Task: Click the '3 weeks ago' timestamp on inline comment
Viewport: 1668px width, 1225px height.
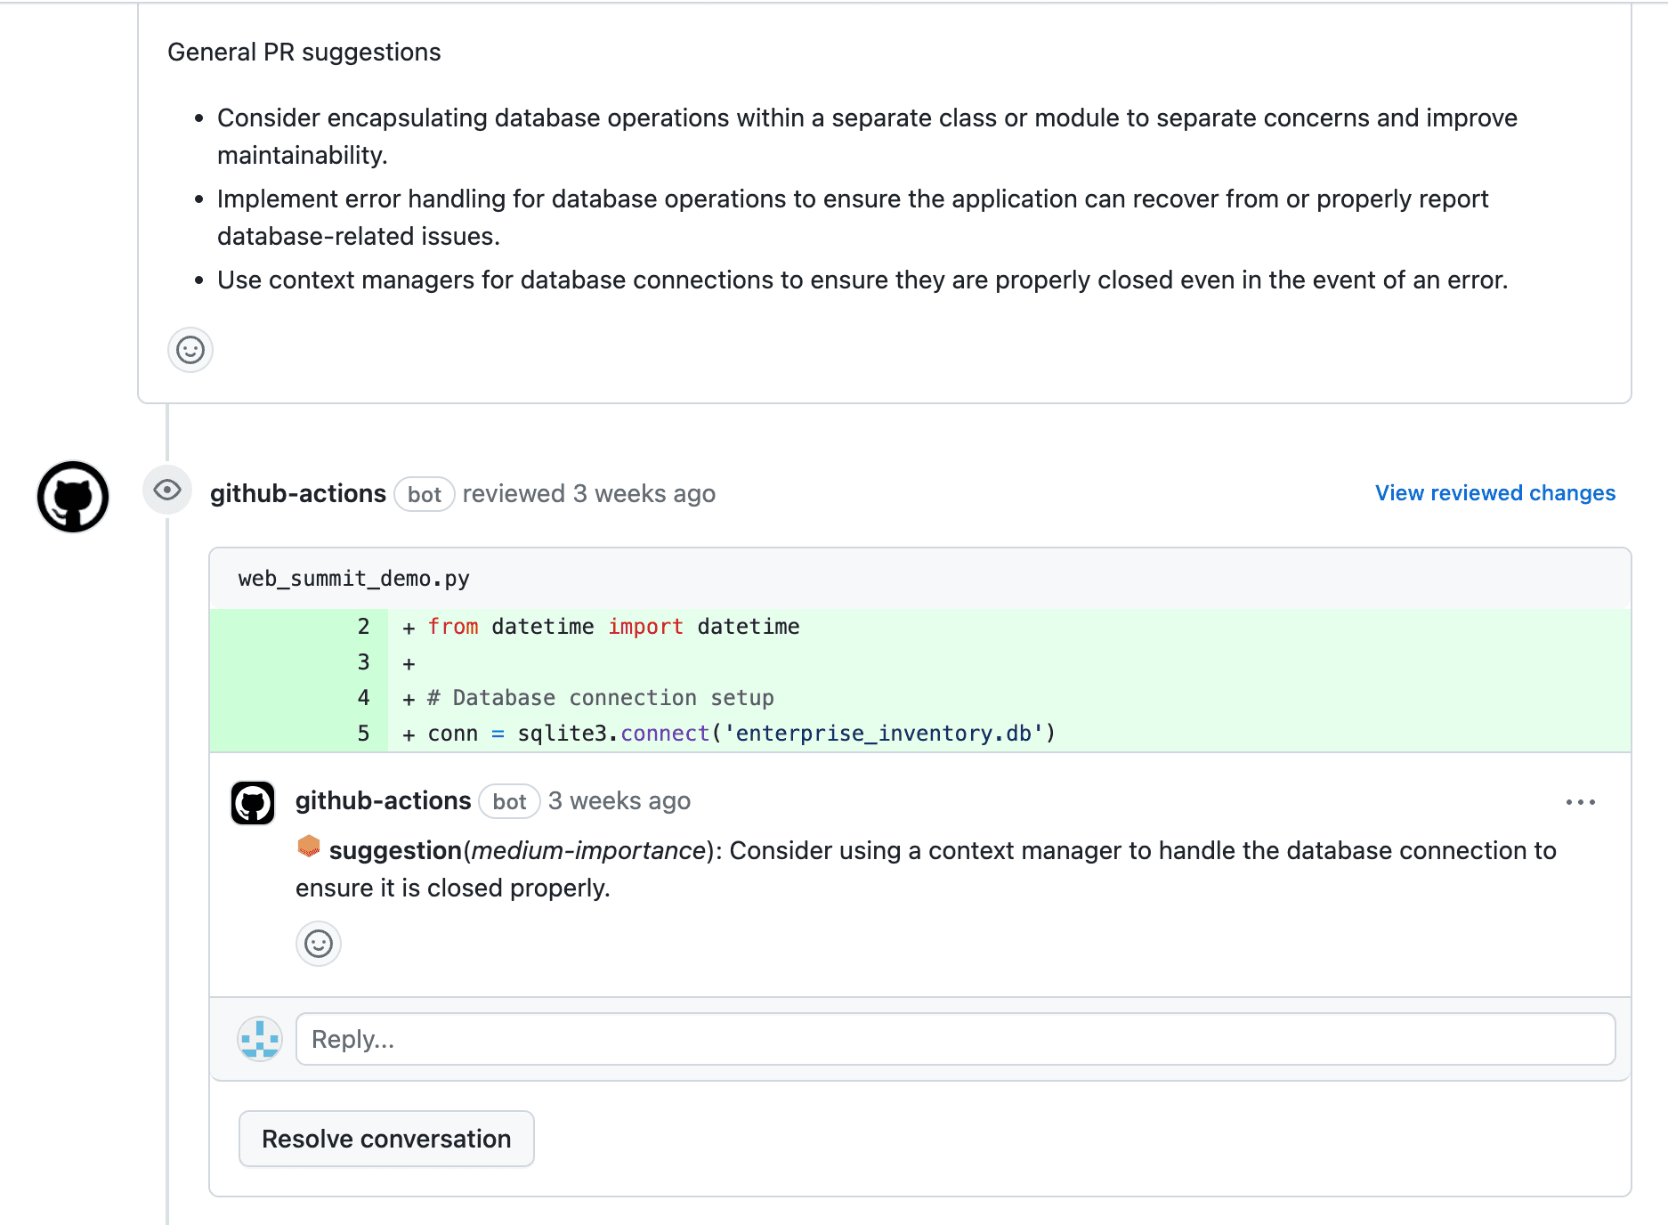Action: [619, 801]
